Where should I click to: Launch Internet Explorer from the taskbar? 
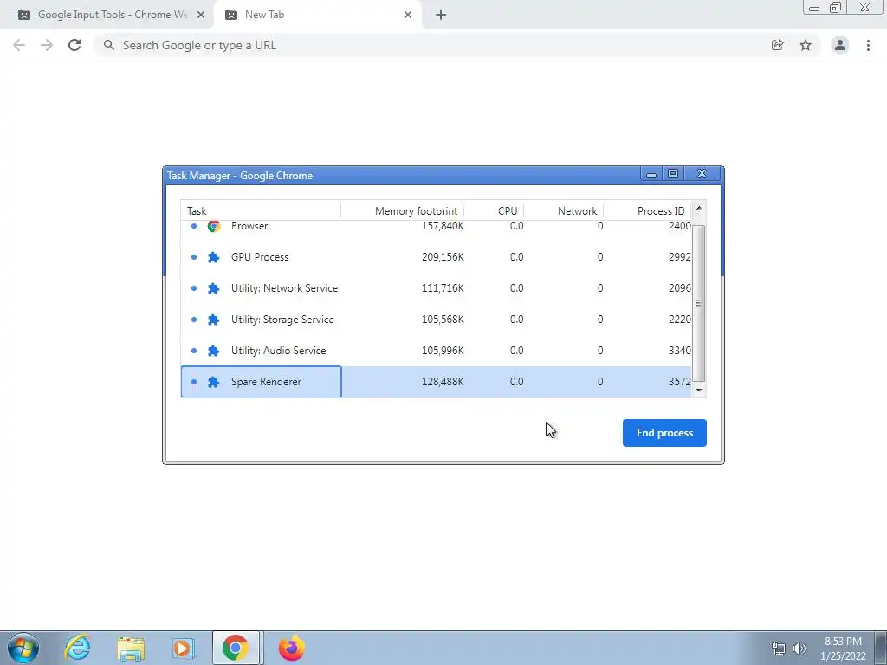[77, 648]
